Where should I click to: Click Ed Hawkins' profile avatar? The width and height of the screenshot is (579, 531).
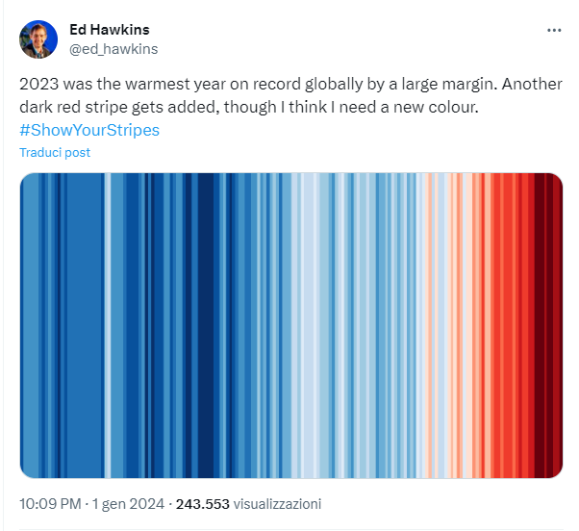coord(38,39)
